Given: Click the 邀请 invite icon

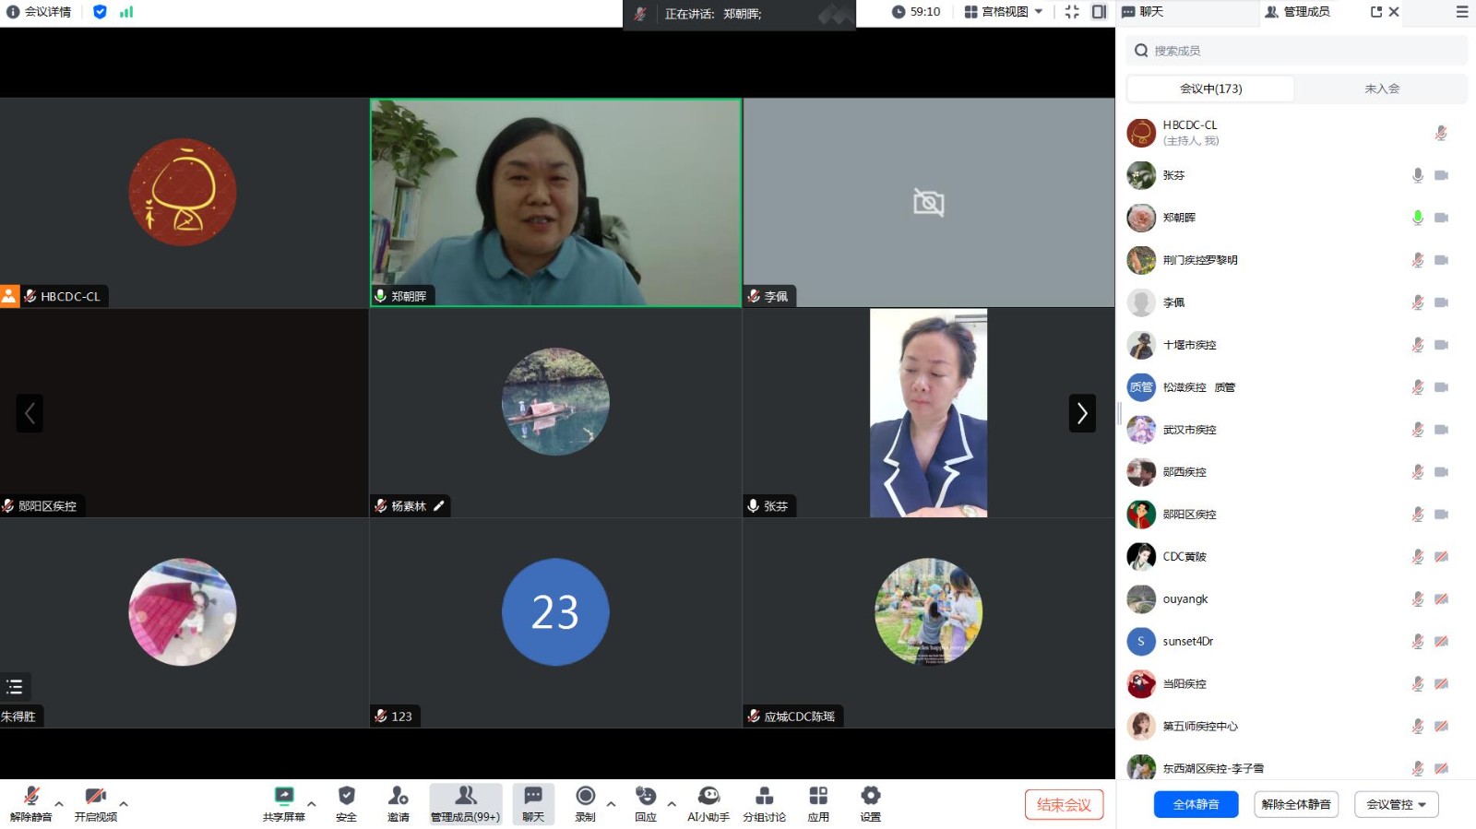Looking at the screenshot, I should click(x=398, y=802).
